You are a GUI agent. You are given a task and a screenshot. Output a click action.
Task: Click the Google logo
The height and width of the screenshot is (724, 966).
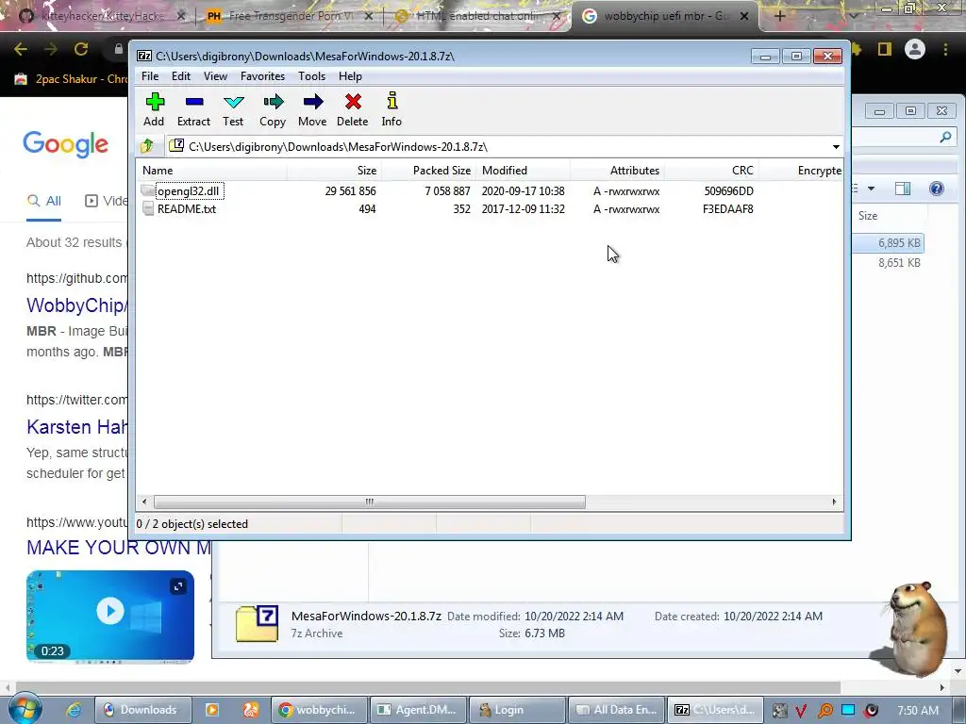(66, 144)
